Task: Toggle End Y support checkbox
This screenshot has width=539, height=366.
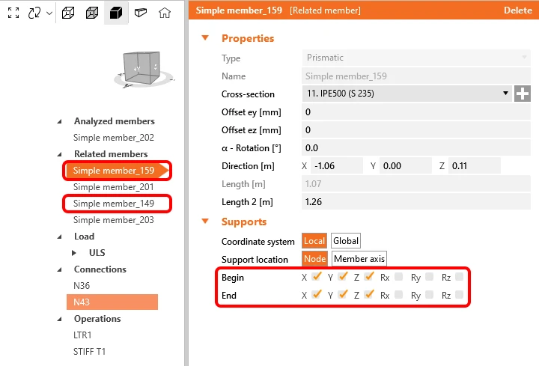Action: (342, 294)
